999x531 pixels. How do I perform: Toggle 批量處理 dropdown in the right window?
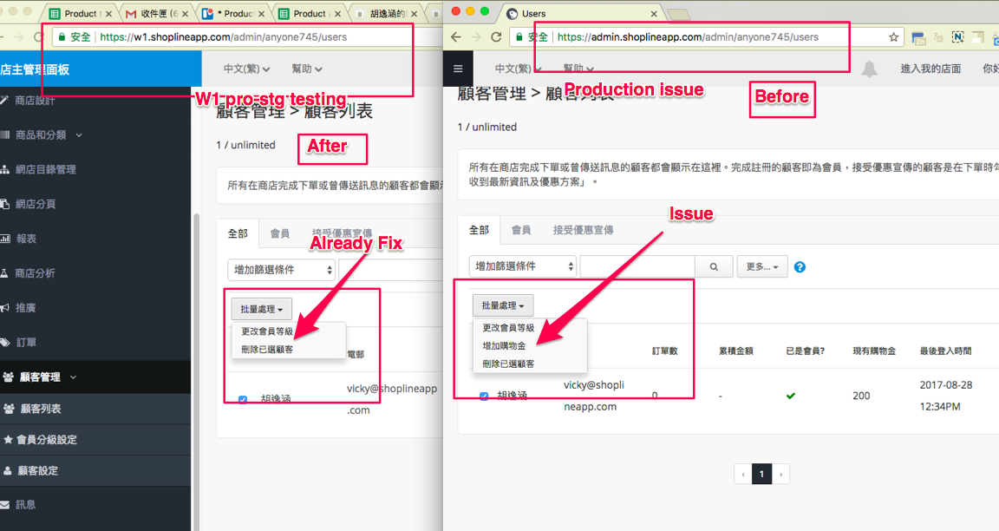(503, 305)
